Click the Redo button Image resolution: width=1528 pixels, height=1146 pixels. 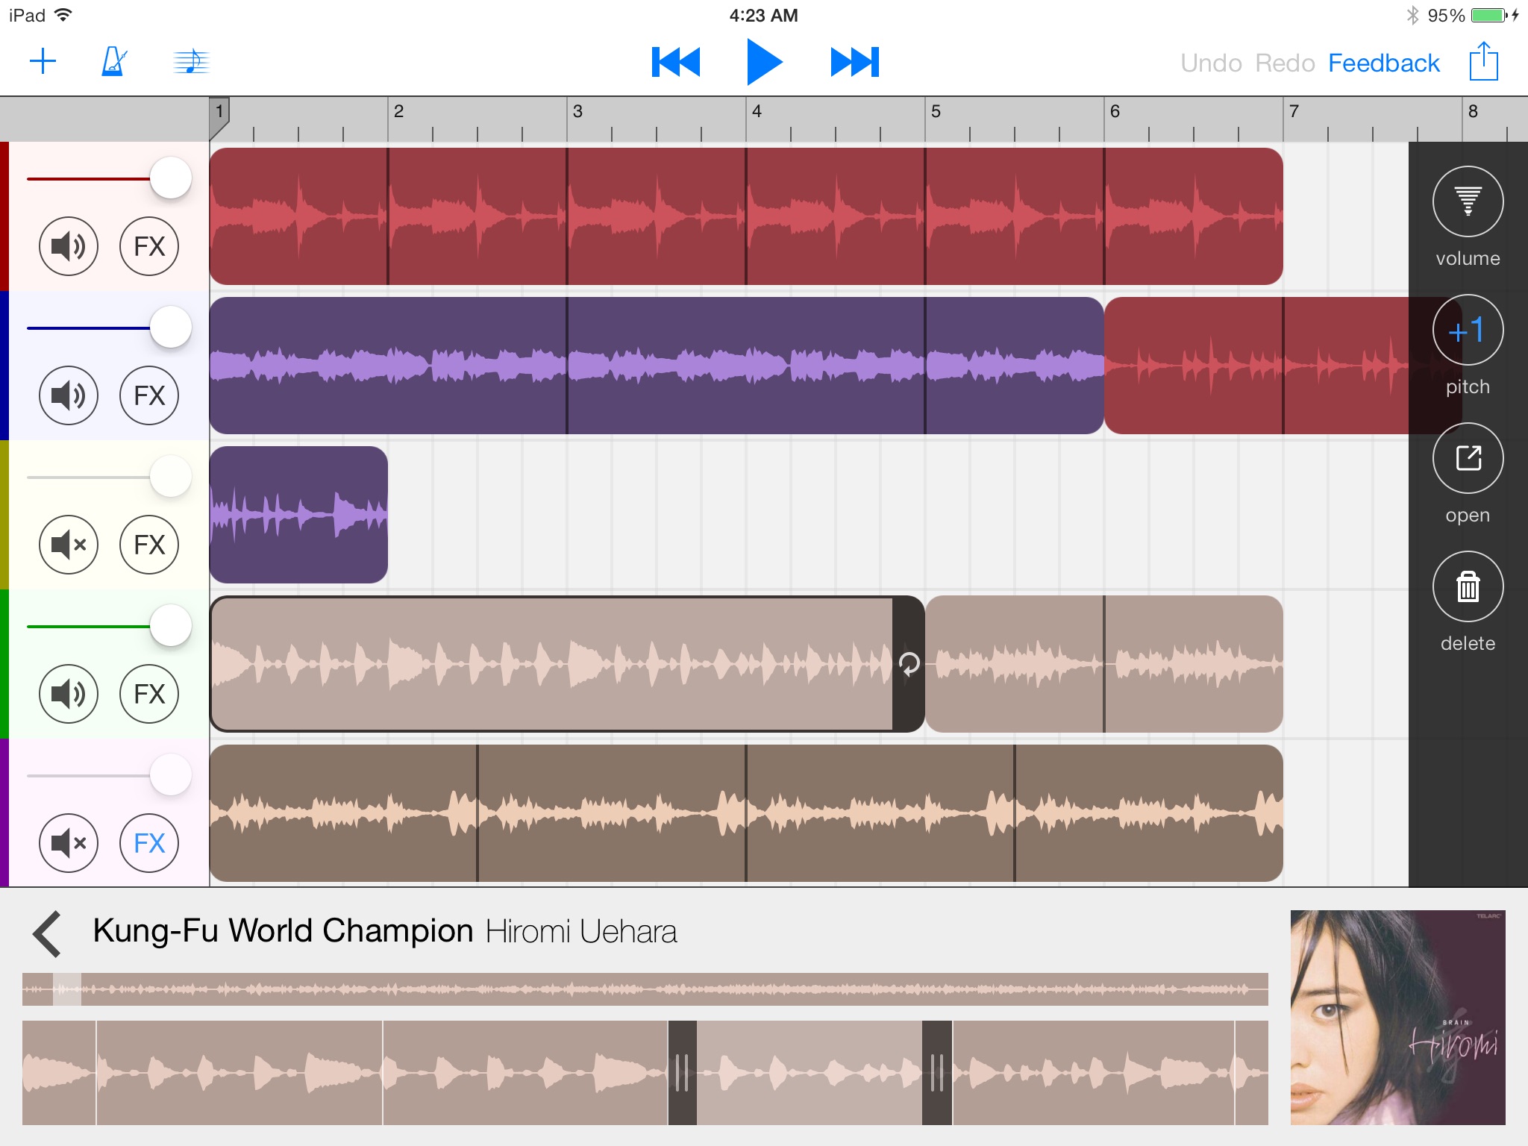[x=1285, y=63]
